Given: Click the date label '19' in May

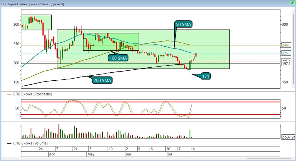Looking at the screenshot, I should coord(111,149).
